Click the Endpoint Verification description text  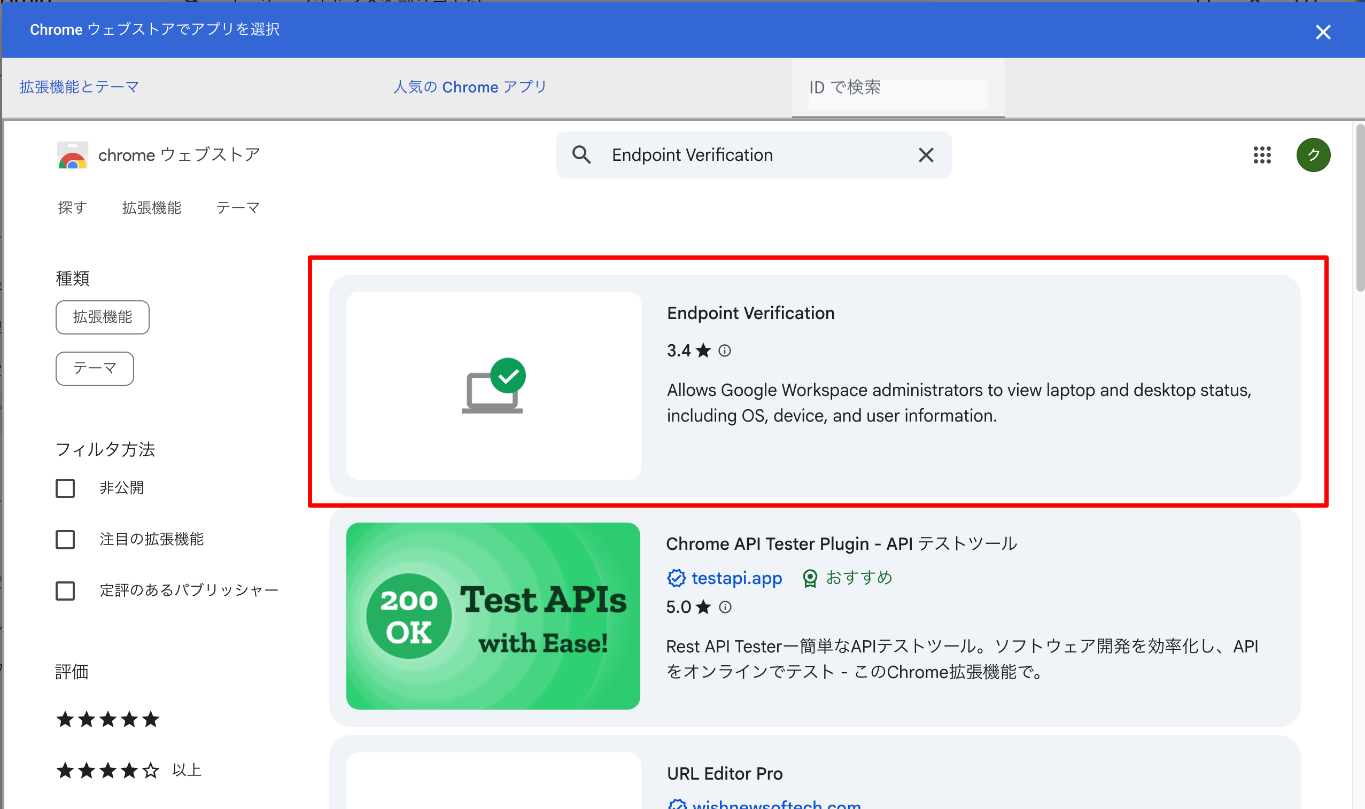[959, 403]
